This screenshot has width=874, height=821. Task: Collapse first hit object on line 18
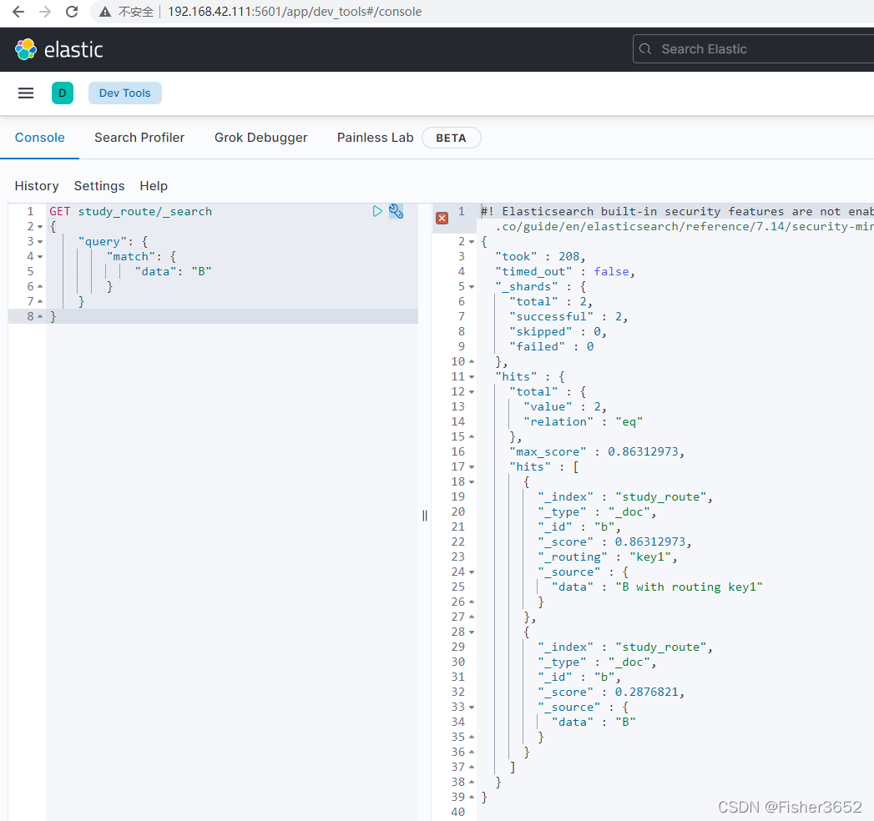pyautogui.click(x=472, y=481)
